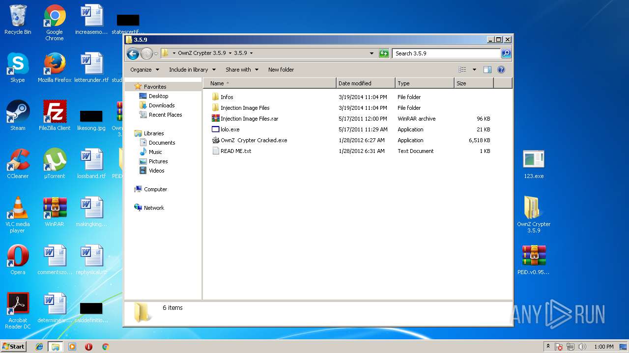Viewport: 629px width, 353px height.
Task: Open Recent Places in Favorites
Action: click(165, 115)
